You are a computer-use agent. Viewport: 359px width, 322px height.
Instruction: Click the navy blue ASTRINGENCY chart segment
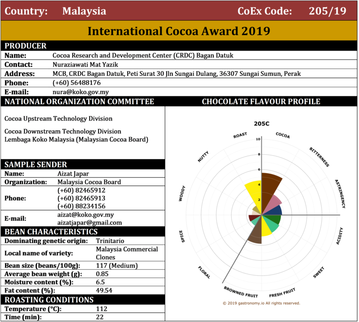click(275, 211)
